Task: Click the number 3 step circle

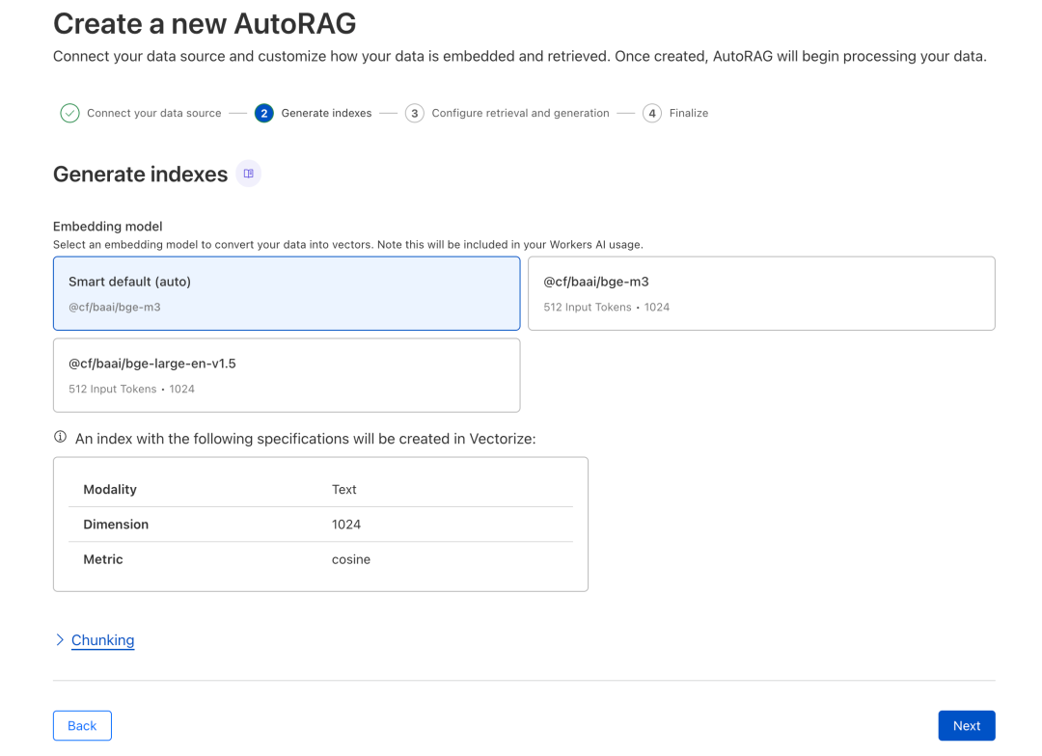Action: (x=414, y=113)
